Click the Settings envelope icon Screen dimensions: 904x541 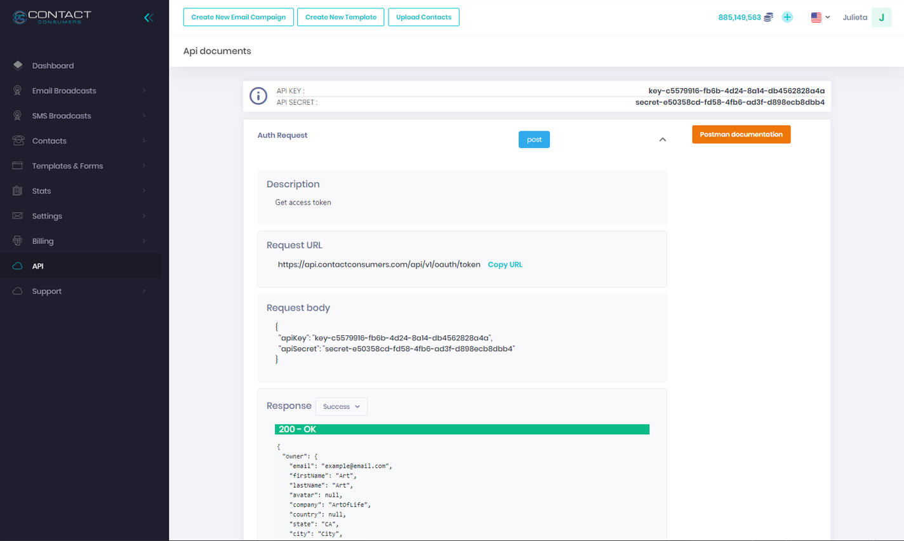18,216
